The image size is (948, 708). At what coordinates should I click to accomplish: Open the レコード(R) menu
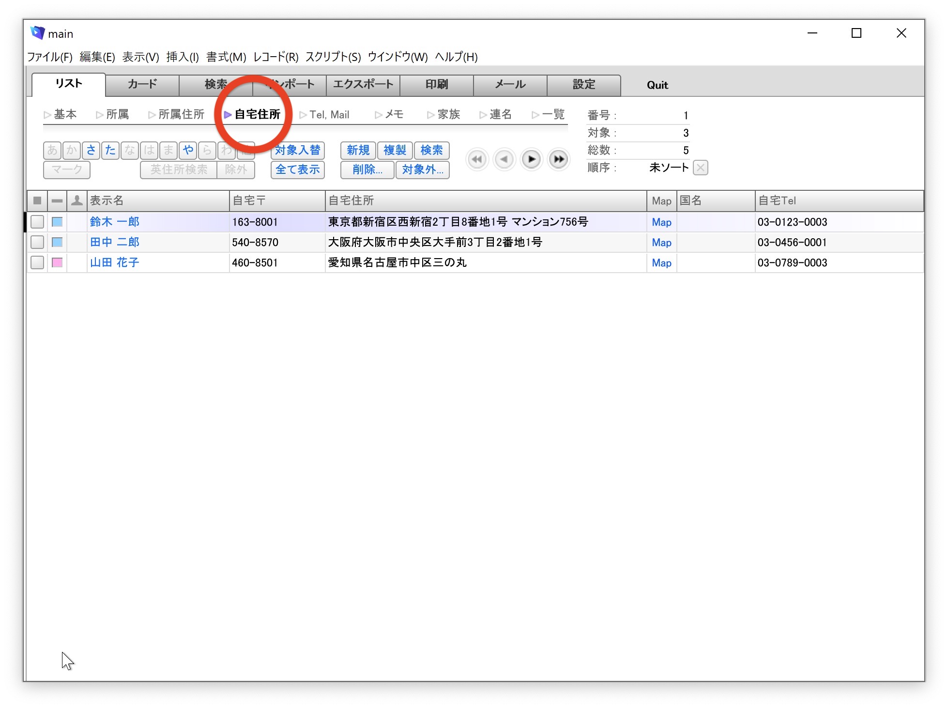(x=276, y=57)
